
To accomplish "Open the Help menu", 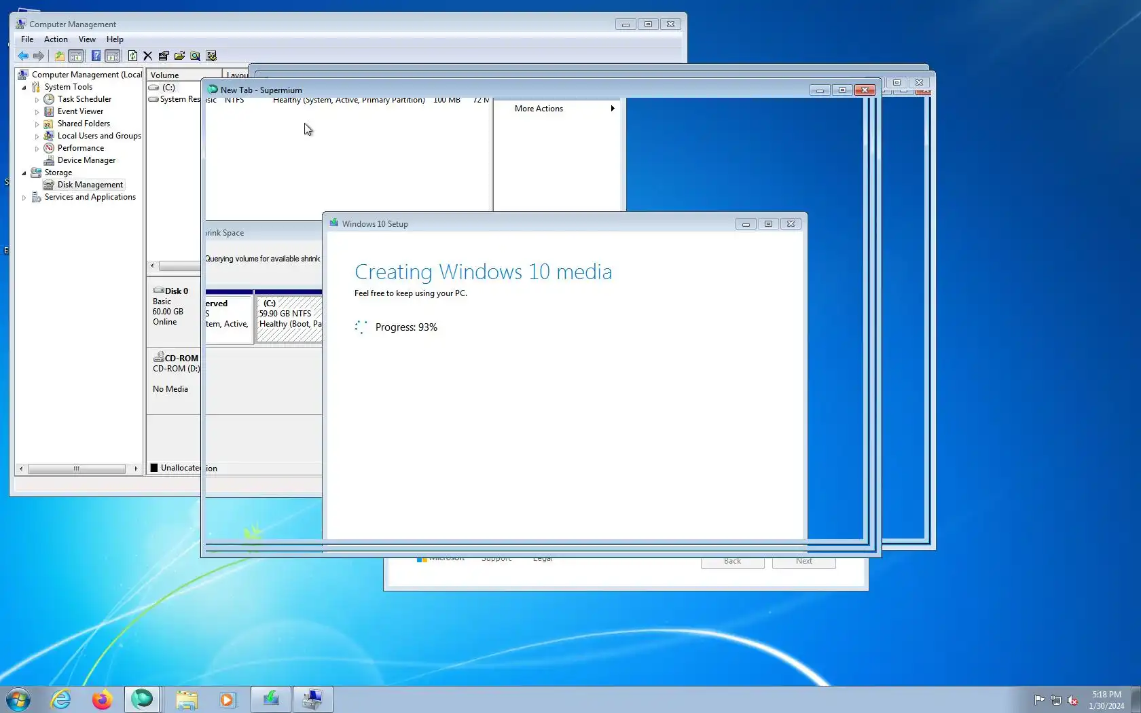I will tap(115, 39).
